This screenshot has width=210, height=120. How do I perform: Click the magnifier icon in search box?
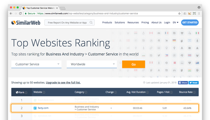91,22
